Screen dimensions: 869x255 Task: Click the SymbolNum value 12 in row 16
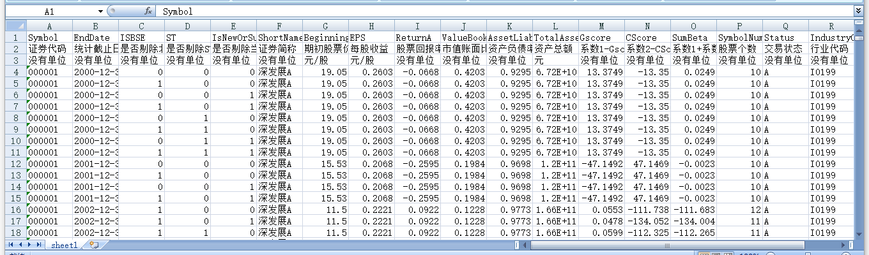point(739,210)
